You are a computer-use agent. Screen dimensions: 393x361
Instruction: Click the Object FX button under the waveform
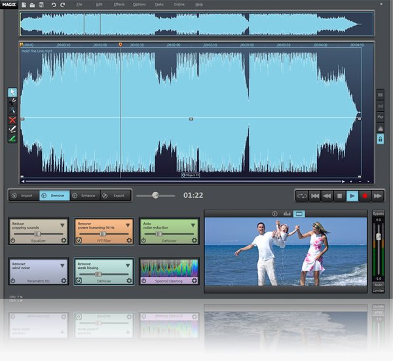[x=191, y=175]
